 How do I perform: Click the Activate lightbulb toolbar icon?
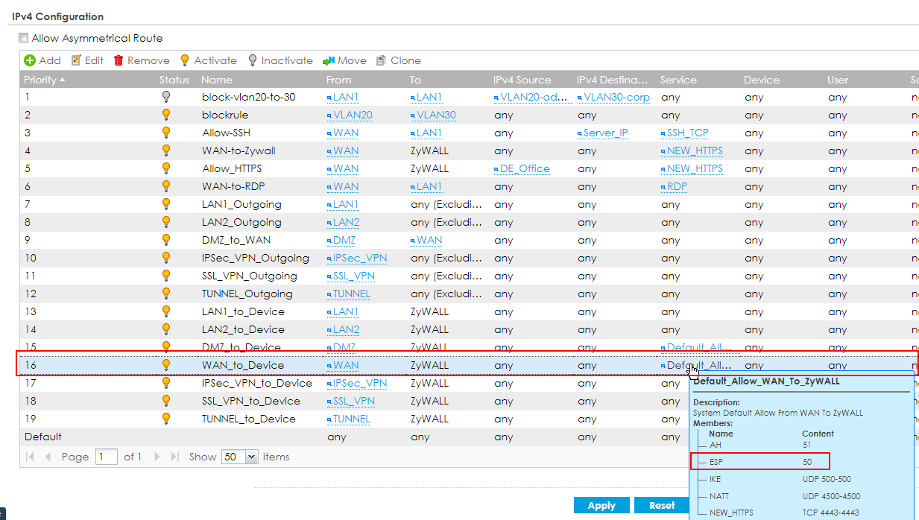point(186,60)
